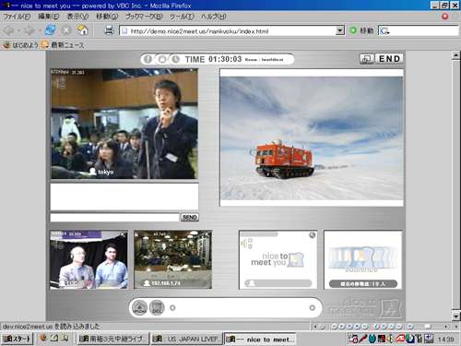461x346 pixels.
Task: Go to the Home page icon
Action: 82,30
